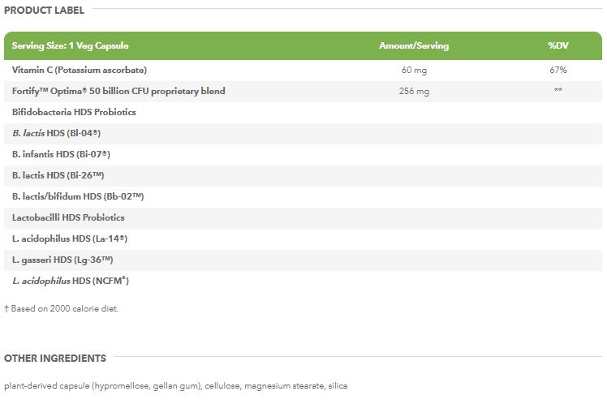Click the B. infantis HDS (Bi-07) entry
This screenshot has height=404, width=607.
(61, 154)
